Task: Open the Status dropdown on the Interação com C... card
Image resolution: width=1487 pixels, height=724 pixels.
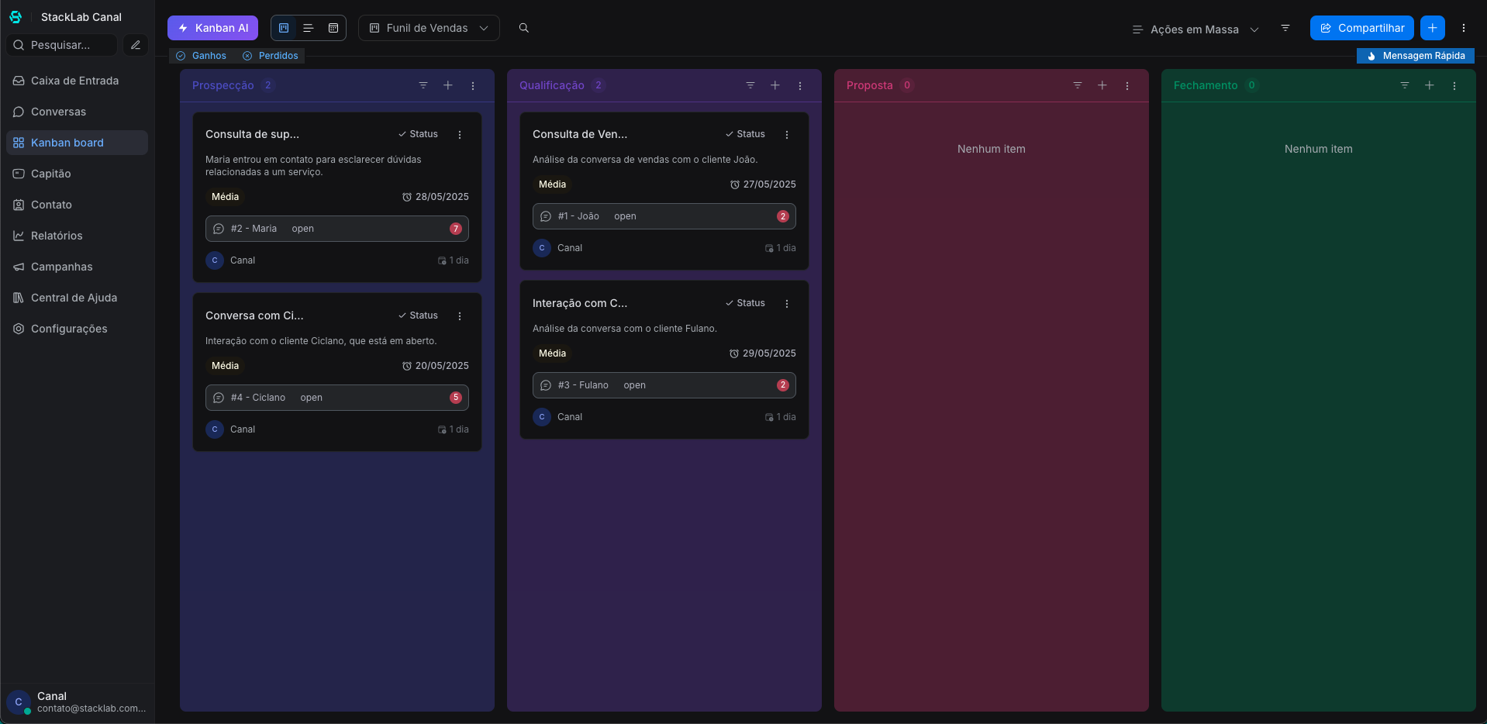Action: tap(745, 303)
